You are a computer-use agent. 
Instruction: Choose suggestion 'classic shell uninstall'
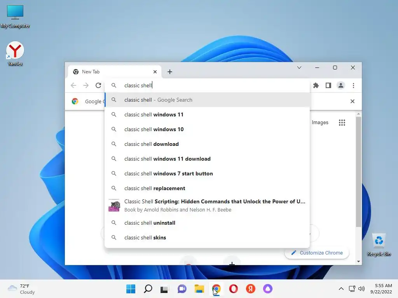(x=207, y=223)
